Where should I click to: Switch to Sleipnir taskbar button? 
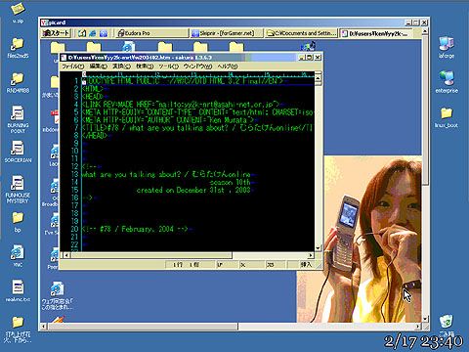[x=227, y=33]
